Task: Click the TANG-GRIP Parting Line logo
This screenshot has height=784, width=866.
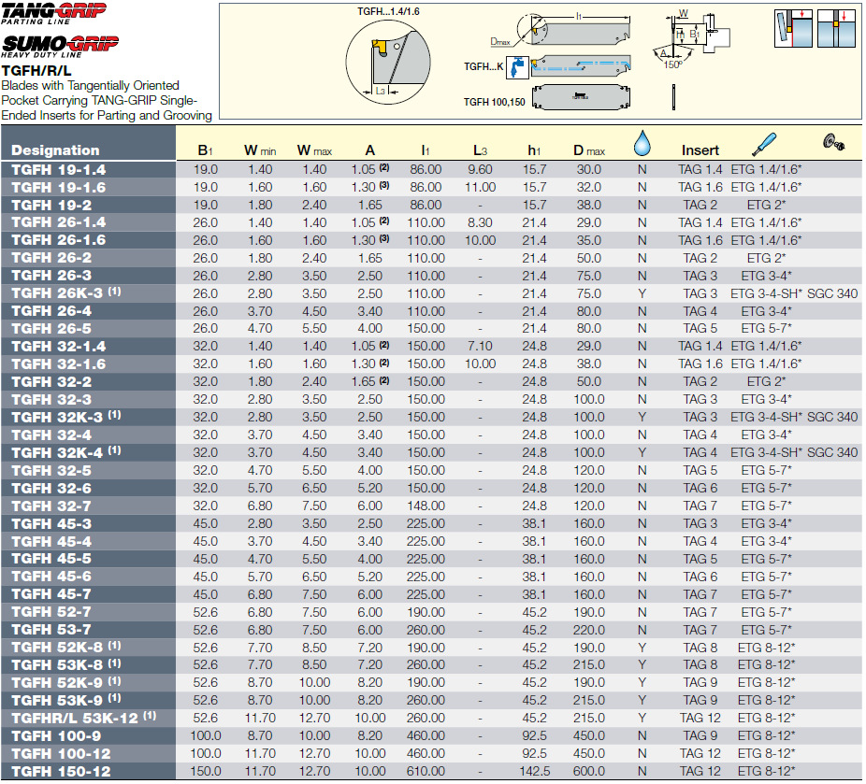Action: click(x=53, y=13)
